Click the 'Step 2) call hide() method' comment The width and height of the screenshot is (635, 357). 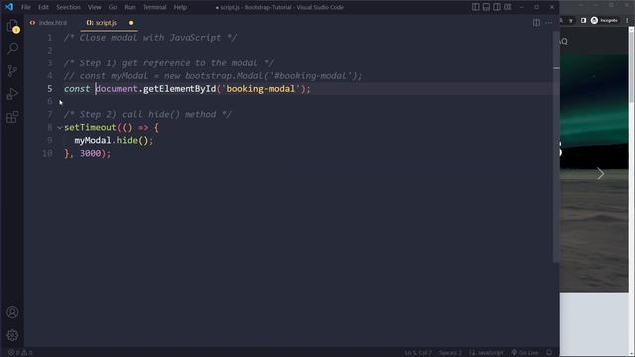click(x=148, y=115)
